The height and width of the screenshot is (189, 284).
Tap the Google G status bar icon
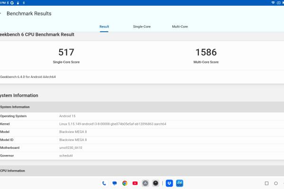(x=12, y=3)
